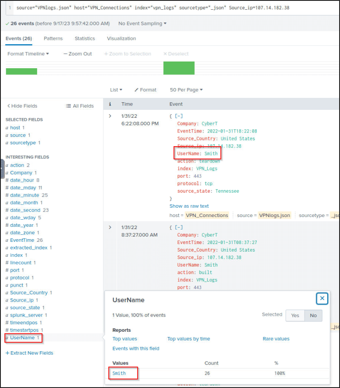Screen dimensions: 340x388
Task: Open the punct field
Action: point(16,285)
